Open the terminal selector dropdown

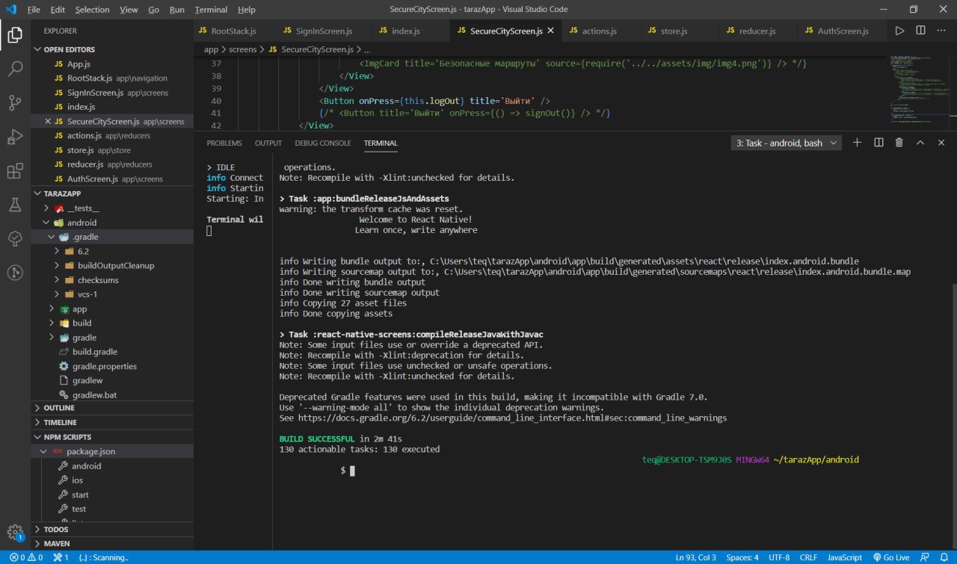coord(787,143)
